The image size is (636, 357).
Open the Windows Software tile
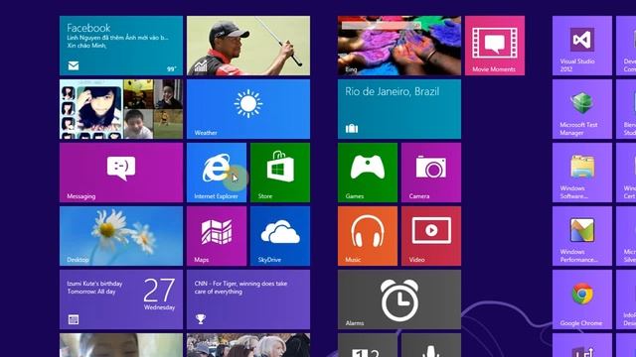(582, 173)
